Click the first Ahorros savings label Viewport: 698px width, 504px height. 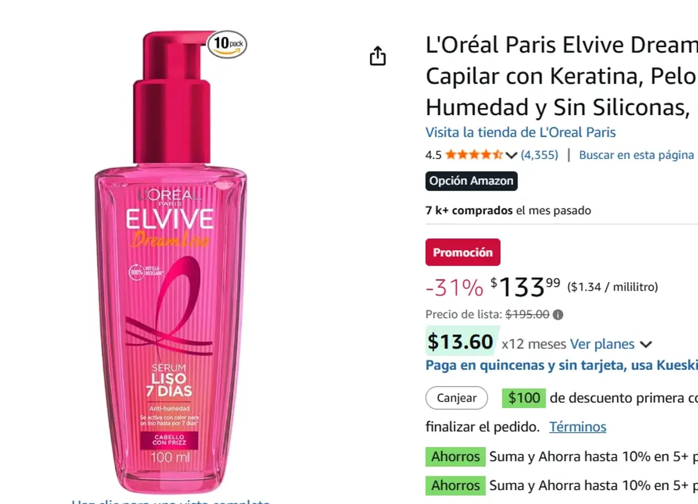tap(456, 457)
